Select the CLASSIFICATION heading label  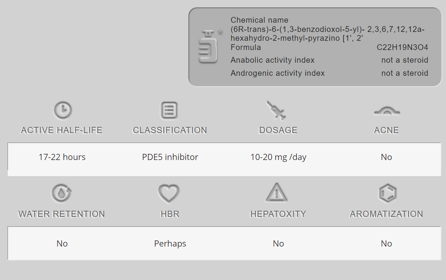click(170, 130)
